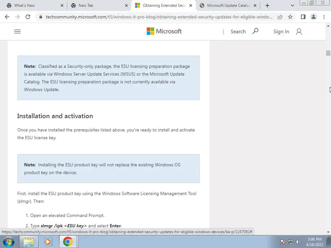Click the scrollbar down arrow
This screenshot has height=248, width=331.
coord(328,232)
